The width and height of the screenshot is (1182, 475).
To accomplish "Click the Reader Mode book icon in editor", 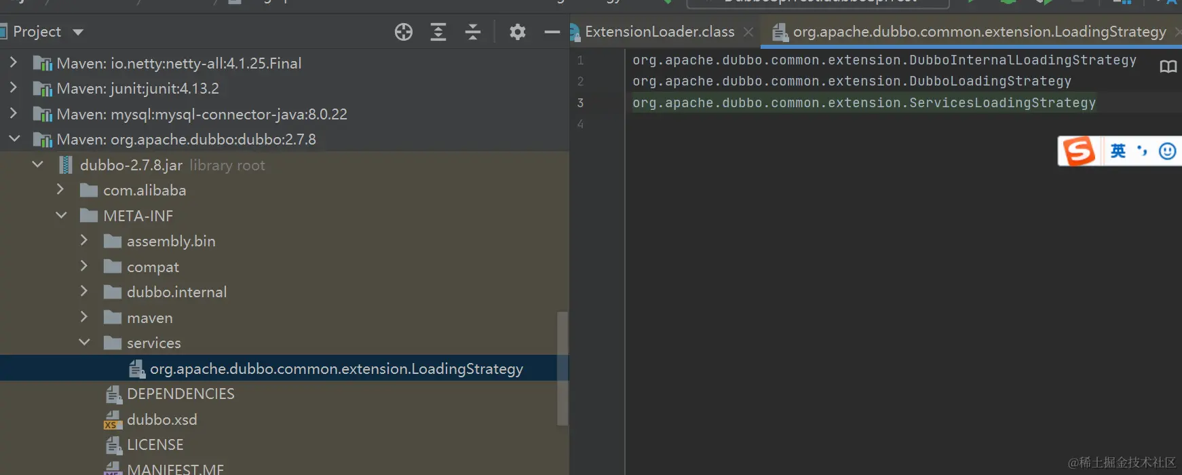I will [x=1168, y=66].
